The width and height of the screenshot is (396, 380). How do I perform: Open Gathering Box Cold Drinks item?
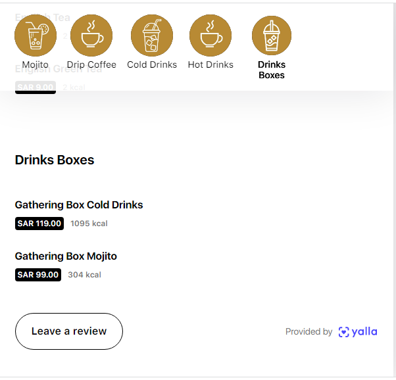[x=79, y=204]
